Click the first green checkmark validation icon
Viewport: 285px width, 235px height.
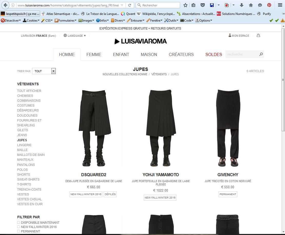[271, 20]
